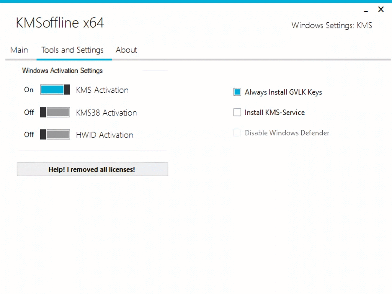Enable the HWID Activation toggle
The width and height of the screenshot is (392, 294).
[x=55, y=134]
